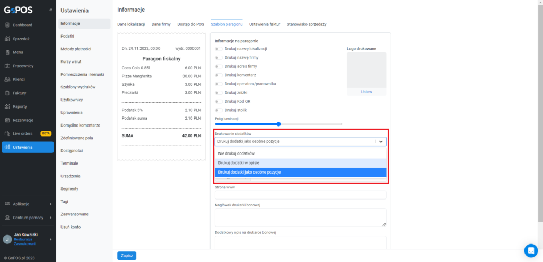The image size is (543, 262).
Task: Switch to Ustawienia faktur tab
Action: (x=265, y=24)
